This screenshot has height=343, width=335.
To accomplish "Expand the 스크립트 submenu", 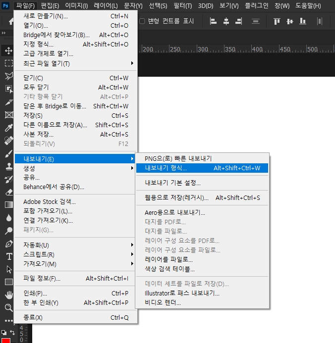I will click(x=75, y=254).
